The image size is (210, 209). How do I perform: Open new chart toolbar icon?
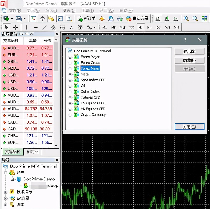click(6, 18)
